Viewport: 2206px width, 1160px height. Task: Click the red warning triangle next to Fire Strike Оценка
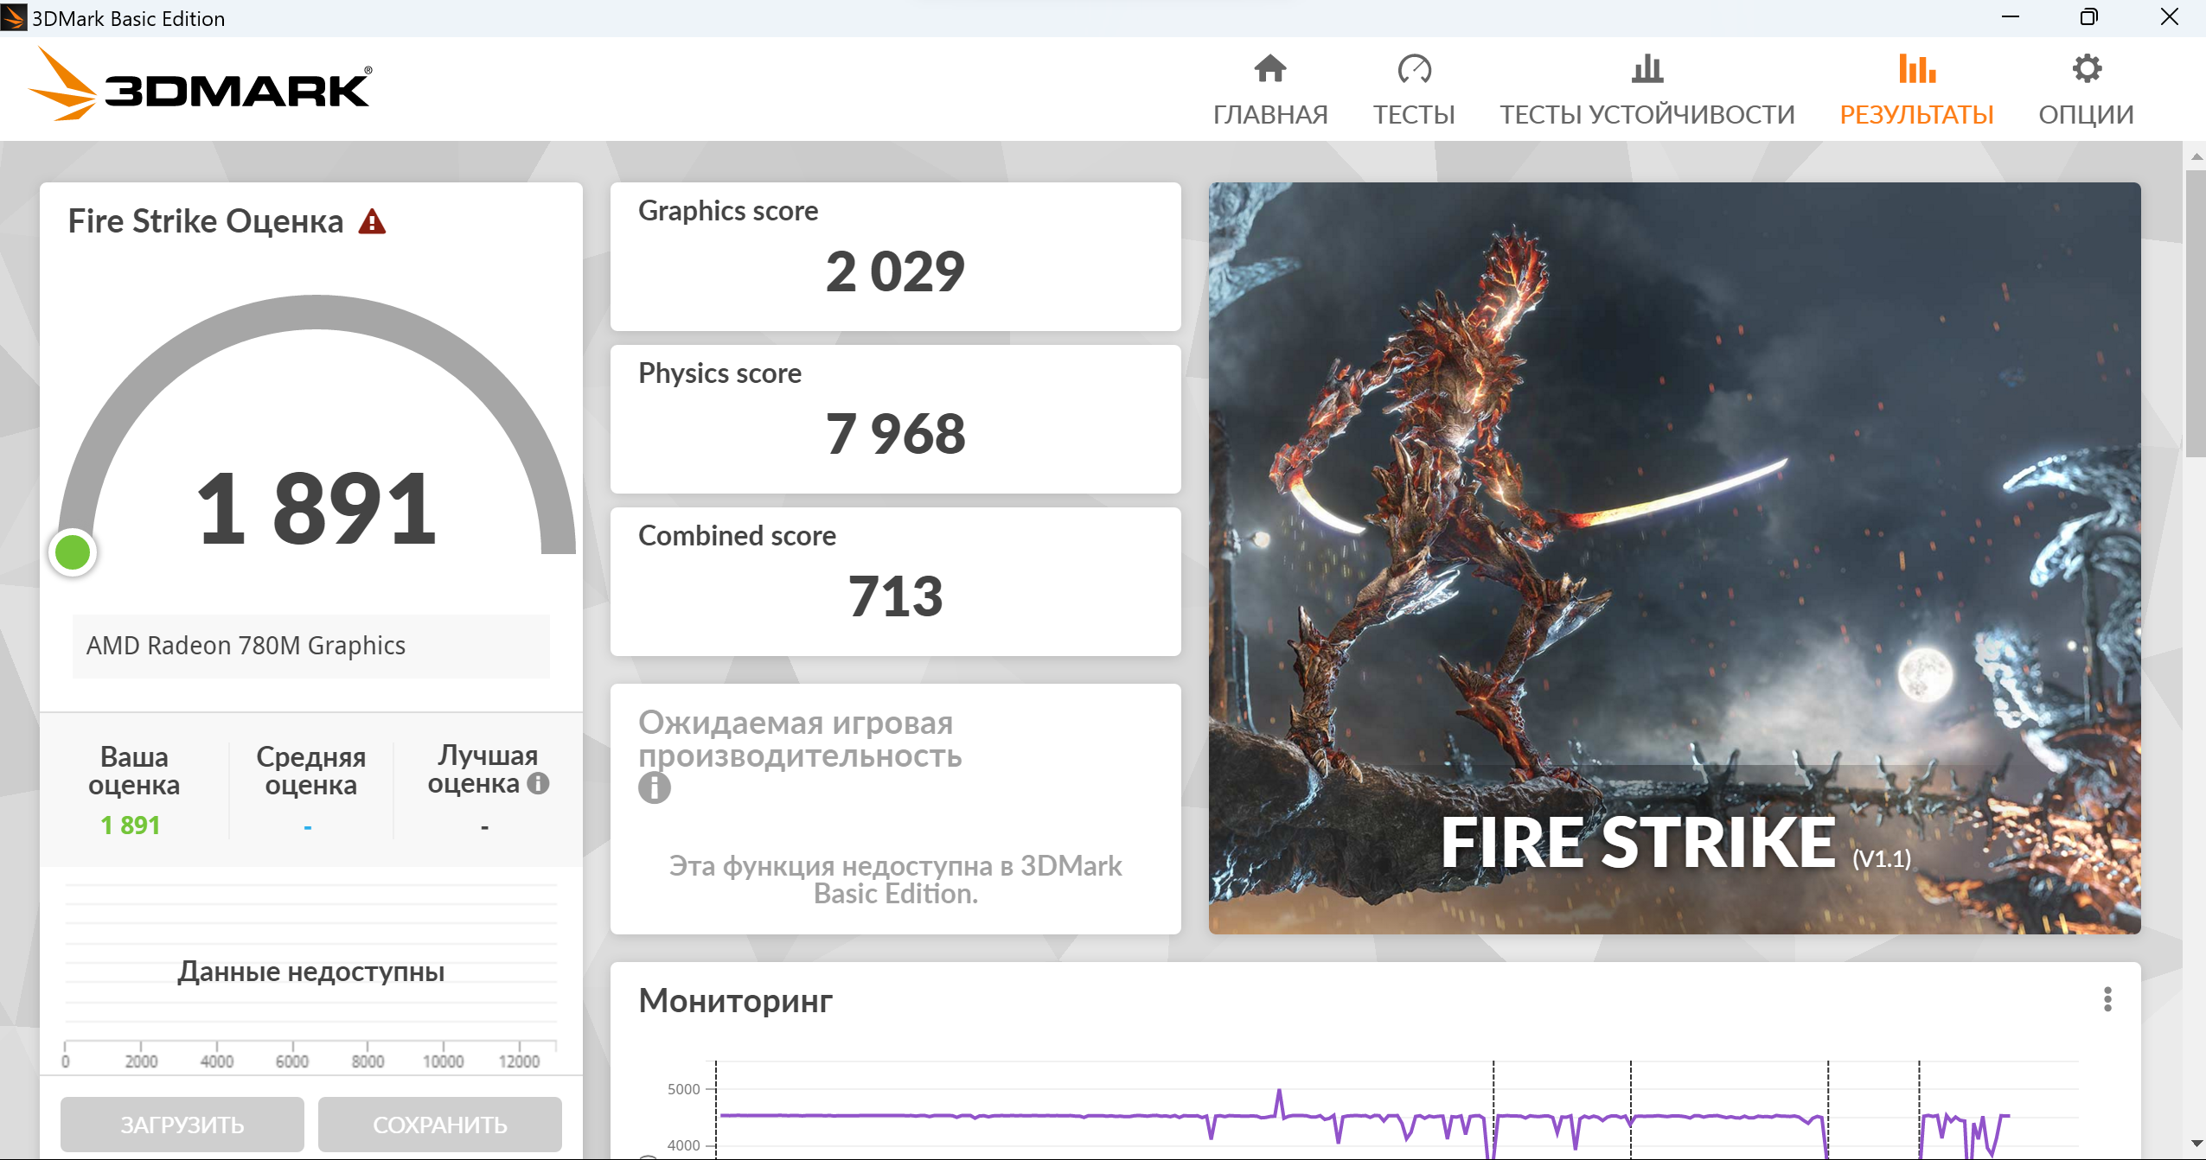[372, 222]
